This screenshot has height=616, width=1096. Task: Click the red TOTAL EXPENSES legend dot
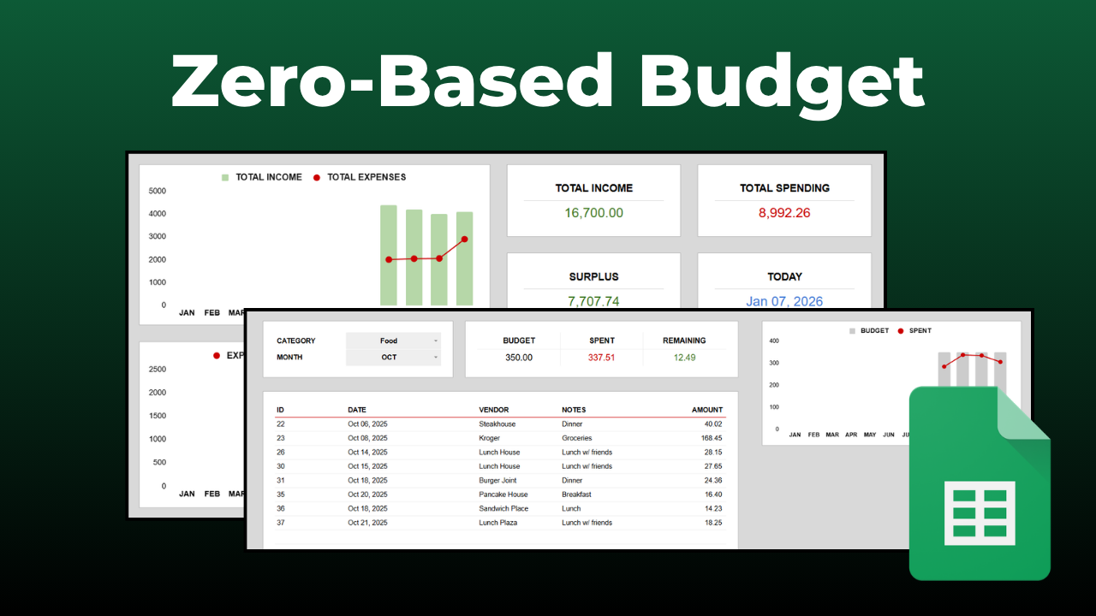(317, 177)
